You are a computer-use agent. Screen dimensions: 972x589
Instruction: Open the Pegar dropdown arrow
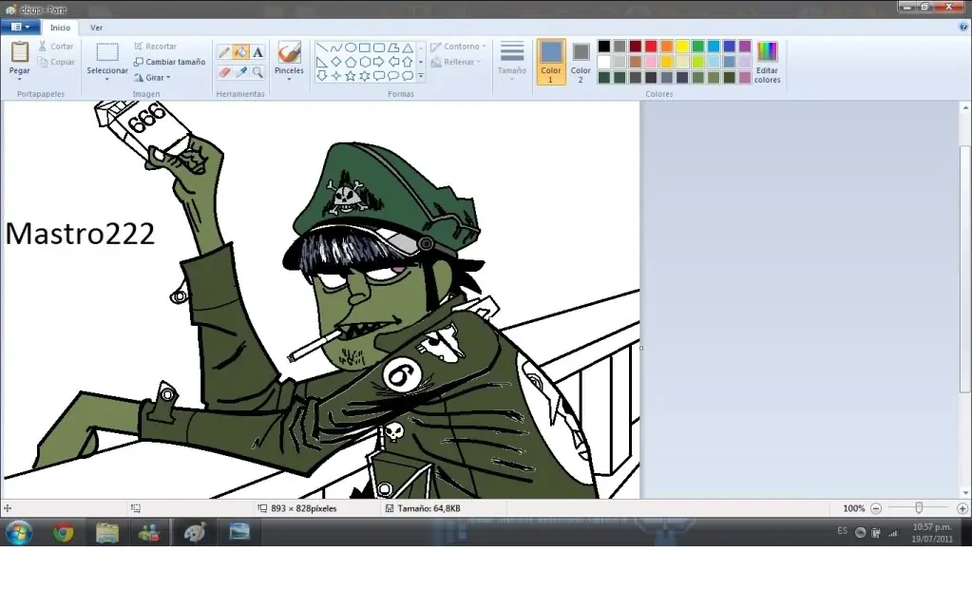tap(19, 80)
